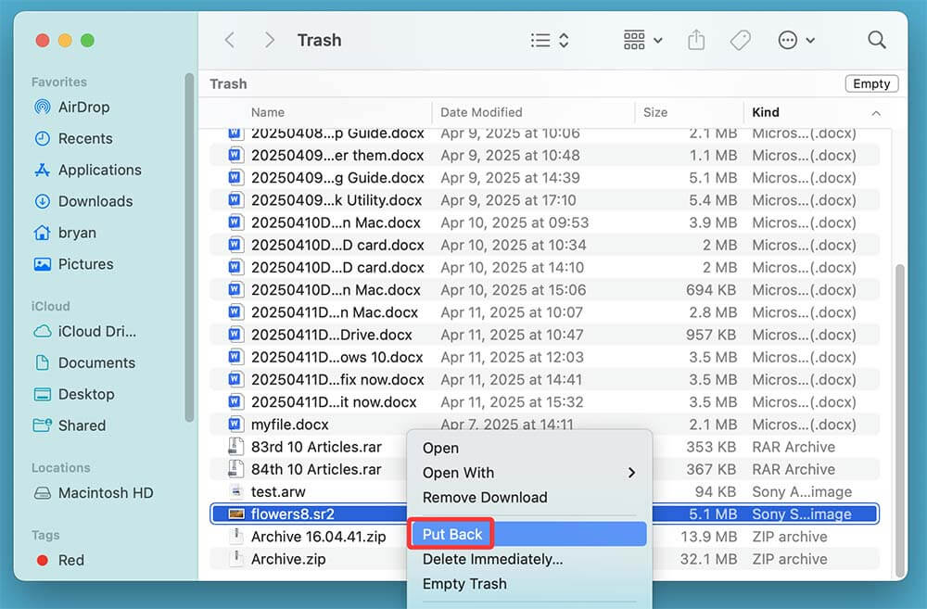This screenshot has height=609, width=927.
Task: Open search with the magnifier icon
Action: pyautogui.click(x=876, y=41)
